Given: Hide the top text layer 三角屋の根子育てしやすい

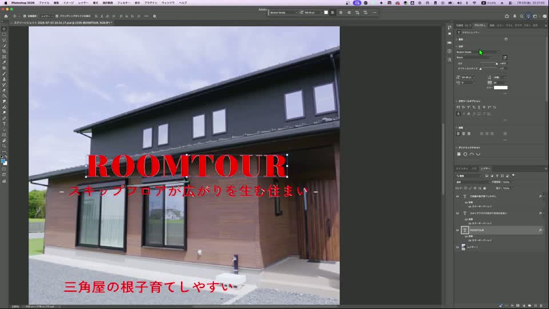Looking at the screenshot, I should click(457, 196).
